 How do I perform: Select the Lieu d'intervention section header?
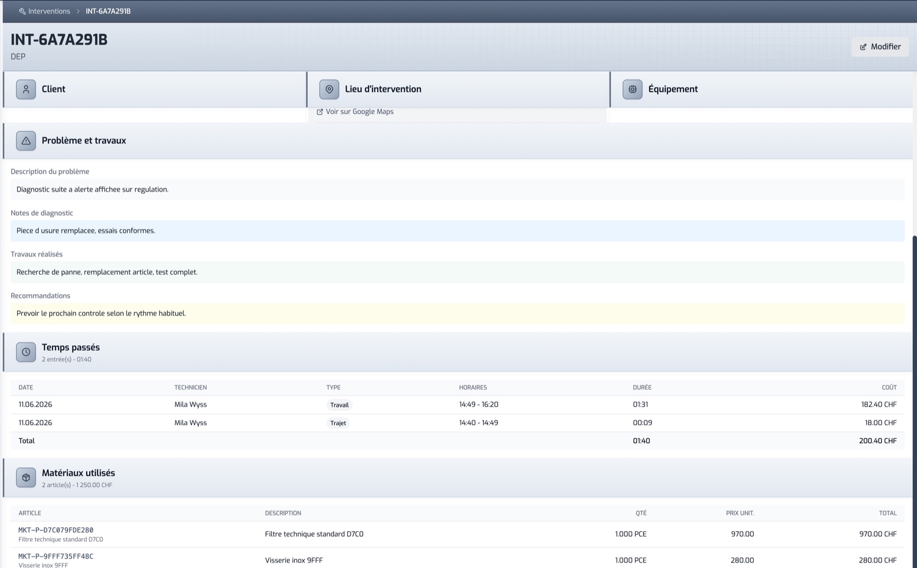(x=458, y=89)
